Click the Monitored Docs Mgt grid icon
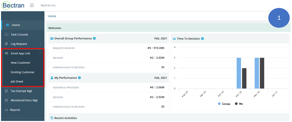Image resolution: width=292 pixels, height=122 pixels. 6,100
